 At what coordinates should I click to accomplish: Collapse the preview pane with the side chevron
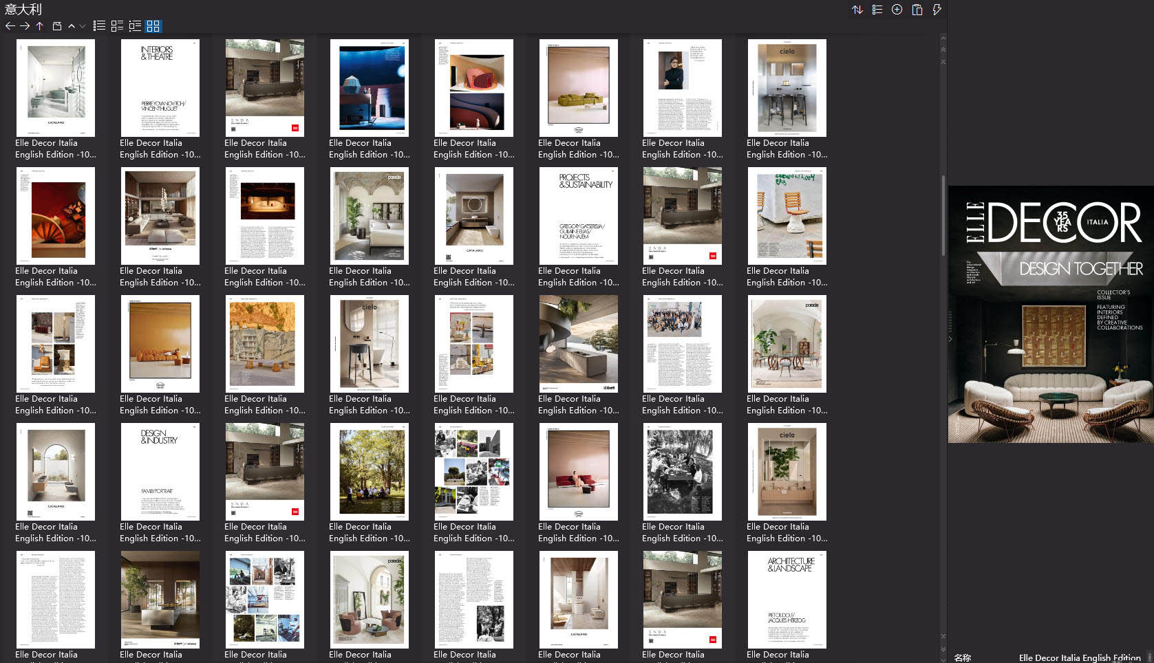(x=950, y=339)
